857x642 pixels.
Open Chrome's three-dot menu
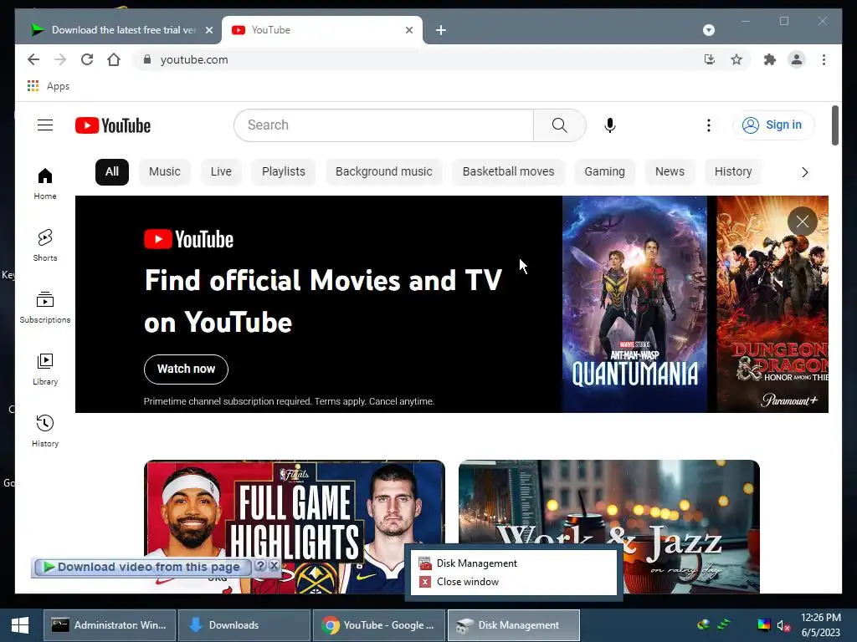[x=824, y=59]
